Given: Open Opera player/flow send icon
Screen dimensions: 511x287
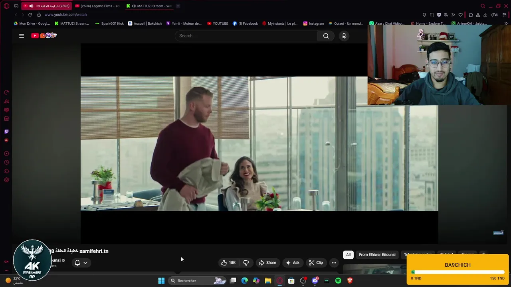Looking at the screenshot, I should (x=453, y=15).
